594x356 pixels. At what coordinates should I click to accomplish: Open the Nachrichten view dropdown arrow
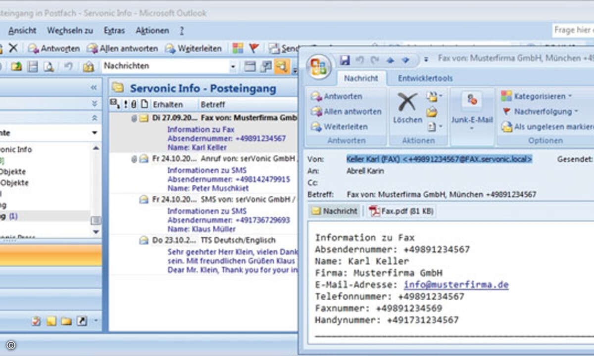(233, 66)
